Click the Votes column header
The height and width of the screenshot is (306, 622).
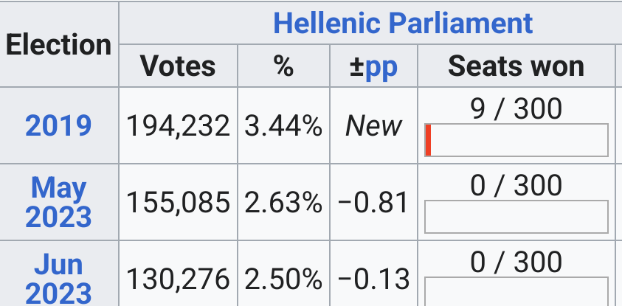(x=178, y=66)
